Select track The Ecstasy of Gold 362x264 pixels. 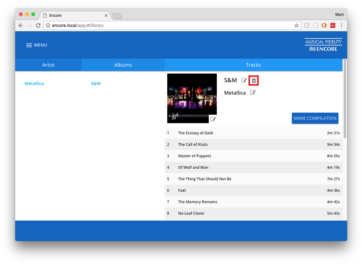[253, 133]
